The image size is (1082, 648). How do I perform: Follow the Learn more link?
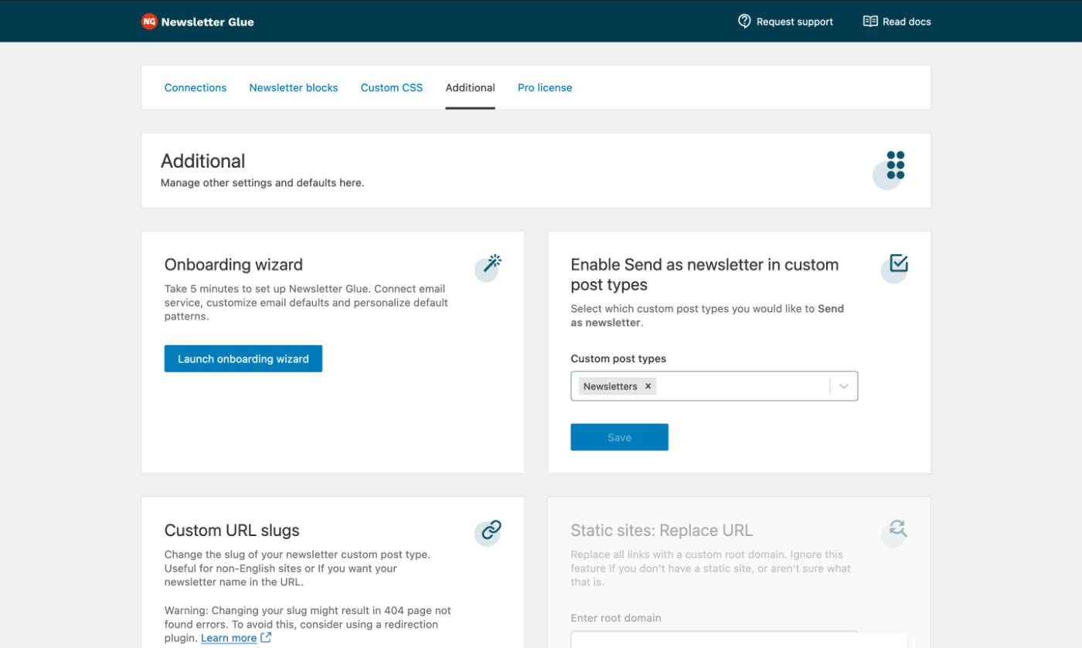(x=229, y=638)
